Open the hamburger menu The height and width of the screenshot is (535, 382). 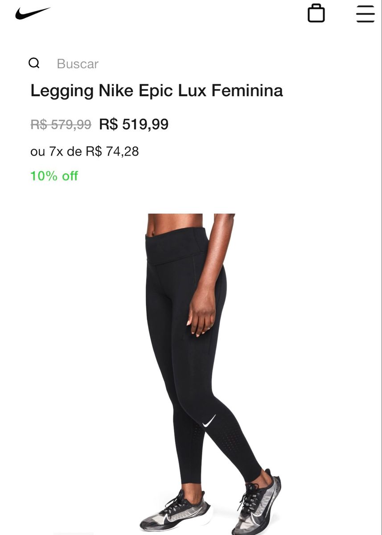click(x=365, y=14)
